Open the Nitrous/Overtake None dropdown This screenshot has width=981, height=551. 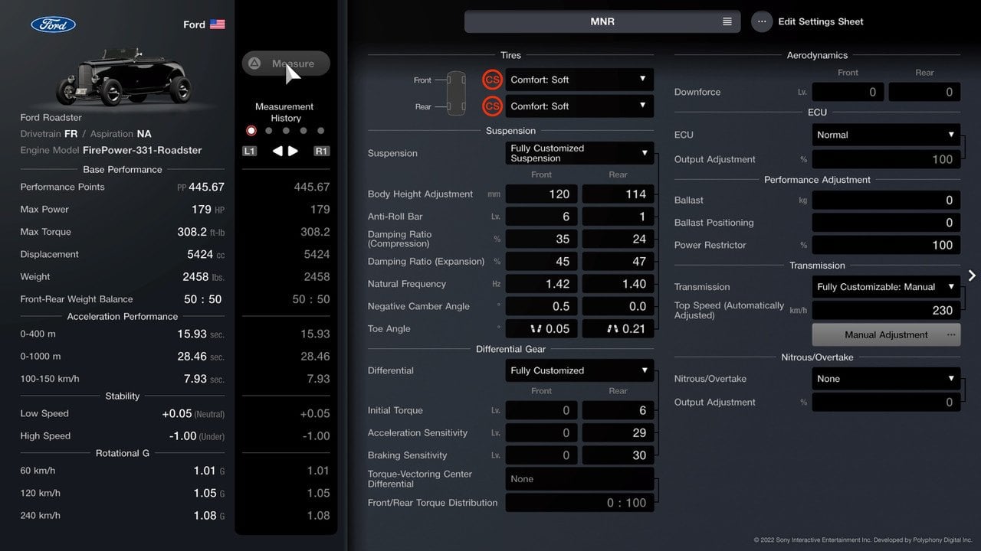pyautogui.click(x=886, y=379)
